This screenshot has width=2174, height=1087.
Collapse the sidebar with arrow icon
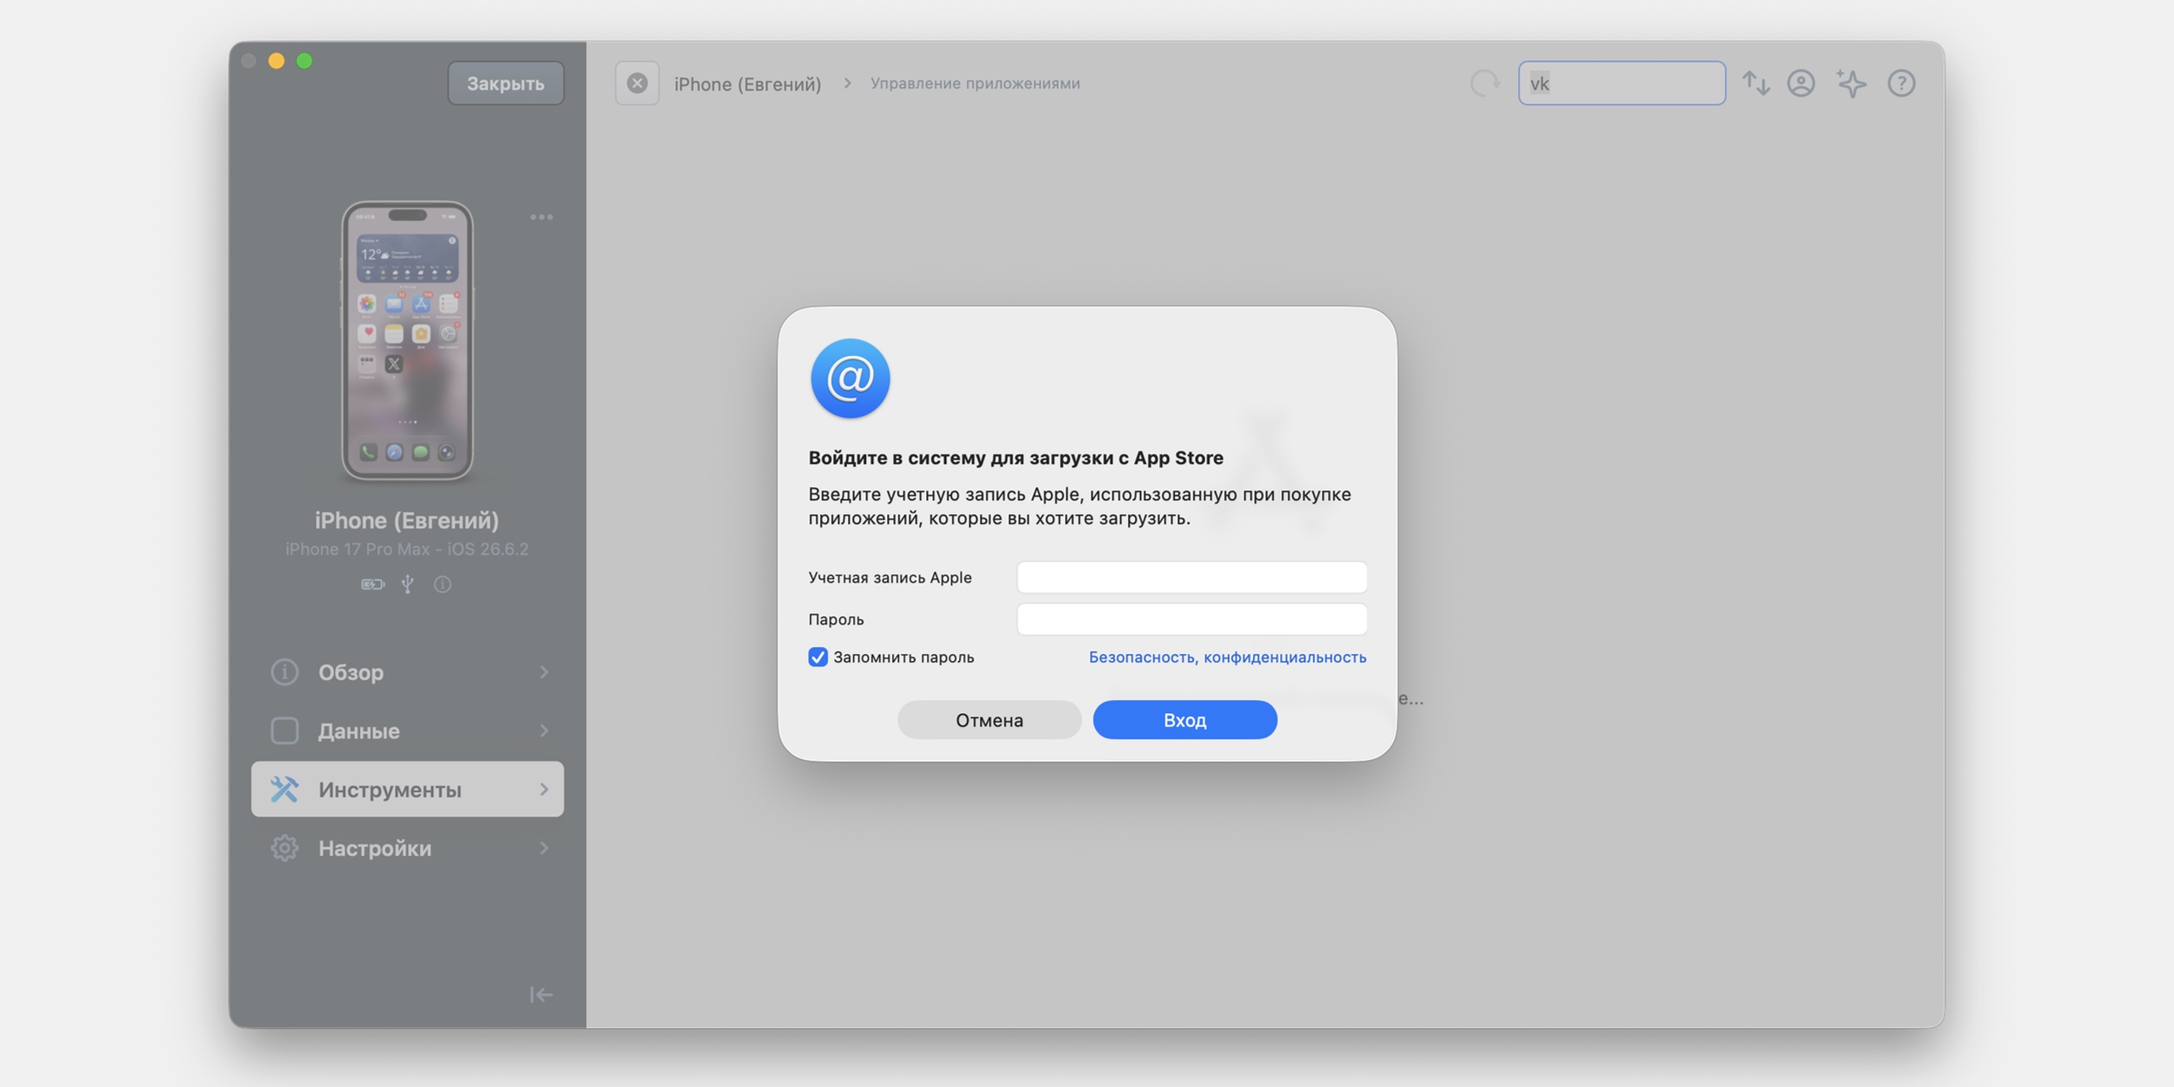(541, 995)
